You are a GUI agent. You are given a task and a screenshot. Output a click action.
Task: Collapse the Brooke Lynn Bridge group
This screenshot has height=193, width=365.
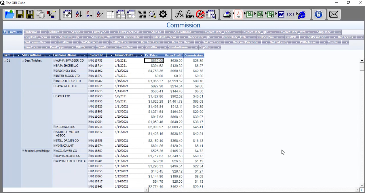click(x=23, y=151)
